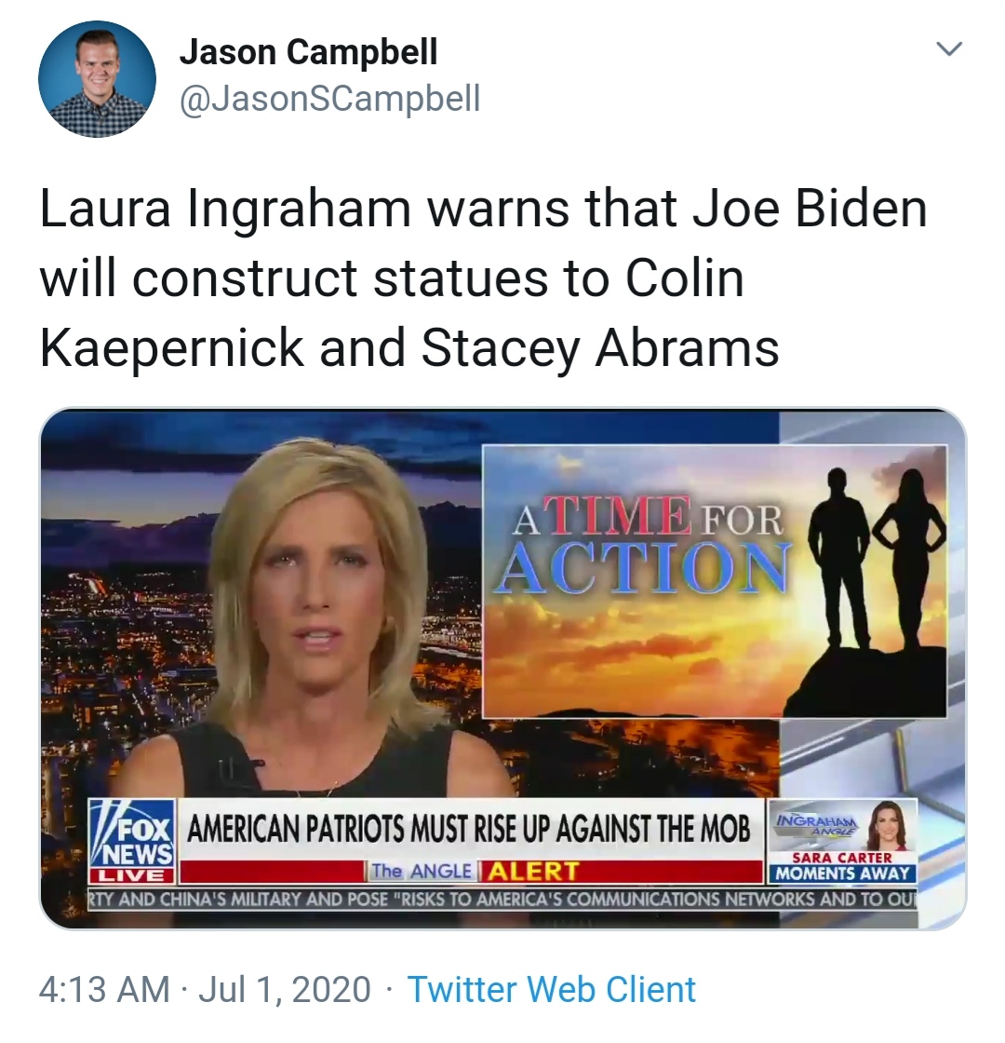Viewport: 1005px width, 1043px height.
Task: Click the Jul 1, 2020 date
Action: [x=285, y=989]
